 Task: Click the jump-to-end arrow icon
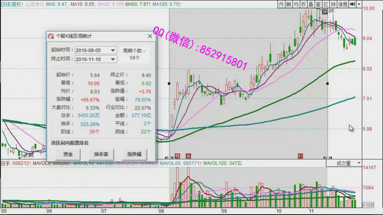[353, 4]
